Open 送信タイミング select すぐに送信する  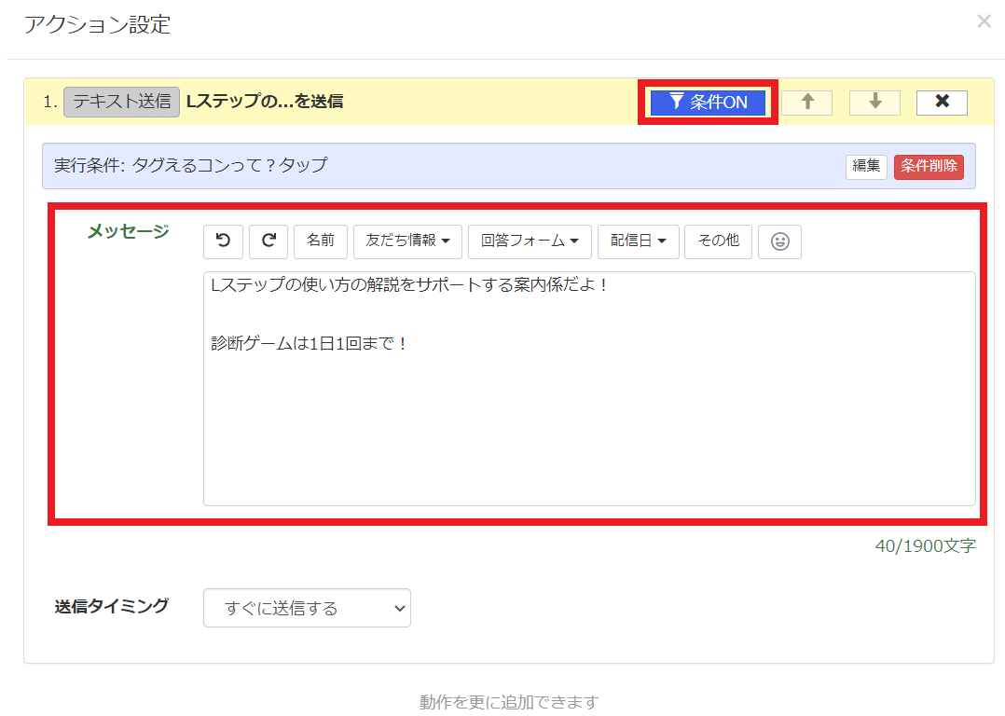pos(307,608)
